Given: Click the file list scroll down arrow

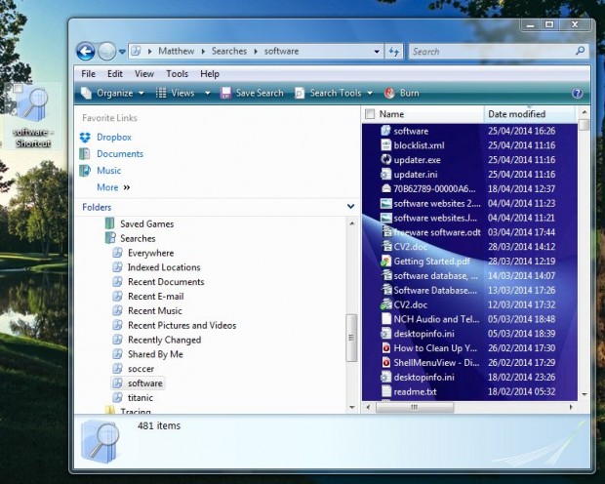Looking at the screenshot, I should (585, 394).
